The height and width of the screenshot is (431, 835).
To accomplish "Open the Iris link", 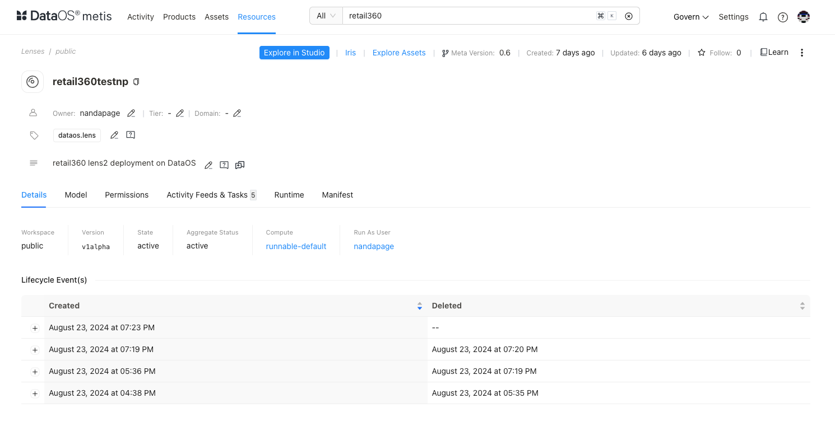I will pos(350,53).
